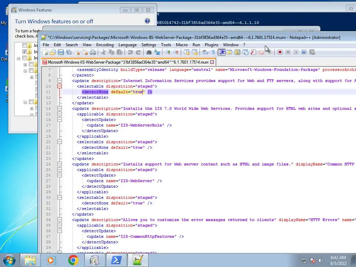Click the Copy toolbar icon
The width and height of the screenshot is (356, 267).
click(112, 52)
